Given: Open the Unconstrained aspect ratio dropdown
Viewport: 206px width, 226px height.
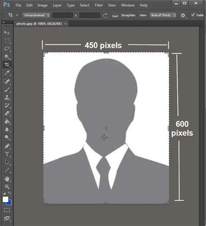Looking at the screenshot, I should pos(36,15).
